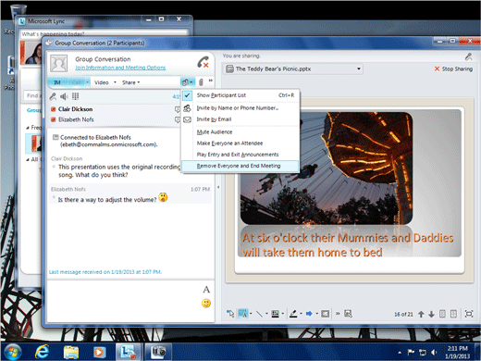The image size is (481, 361).
Task: Choose Invite by Email menu item
Action: pos(214,119)
